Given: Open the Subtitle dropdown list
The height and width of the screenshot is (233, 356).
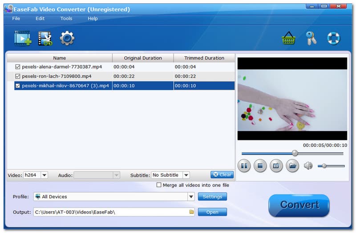Looking at the screenshot, I should 186,175.
